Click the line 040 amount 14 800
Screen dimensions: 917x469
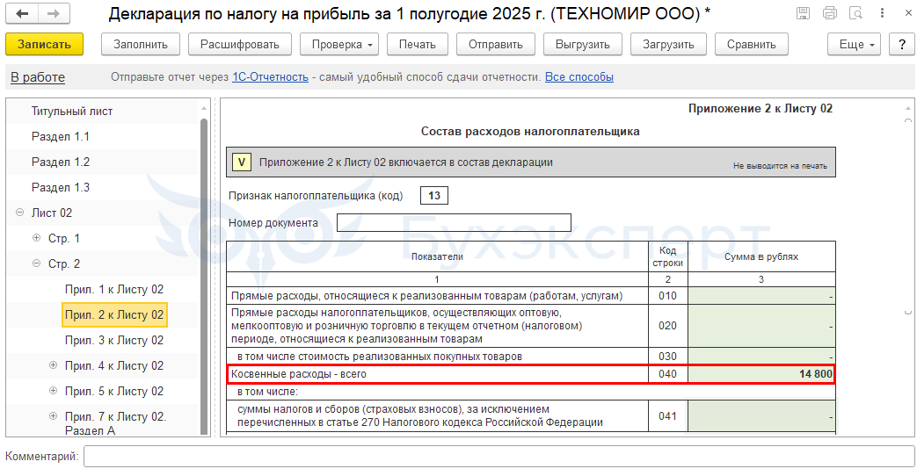click(761, 374)
